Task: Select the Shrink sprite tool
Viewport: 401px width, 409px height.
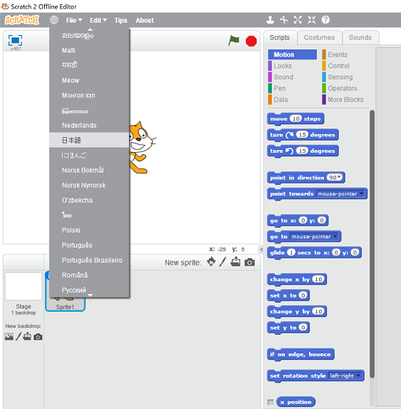Action: (312, 20)
